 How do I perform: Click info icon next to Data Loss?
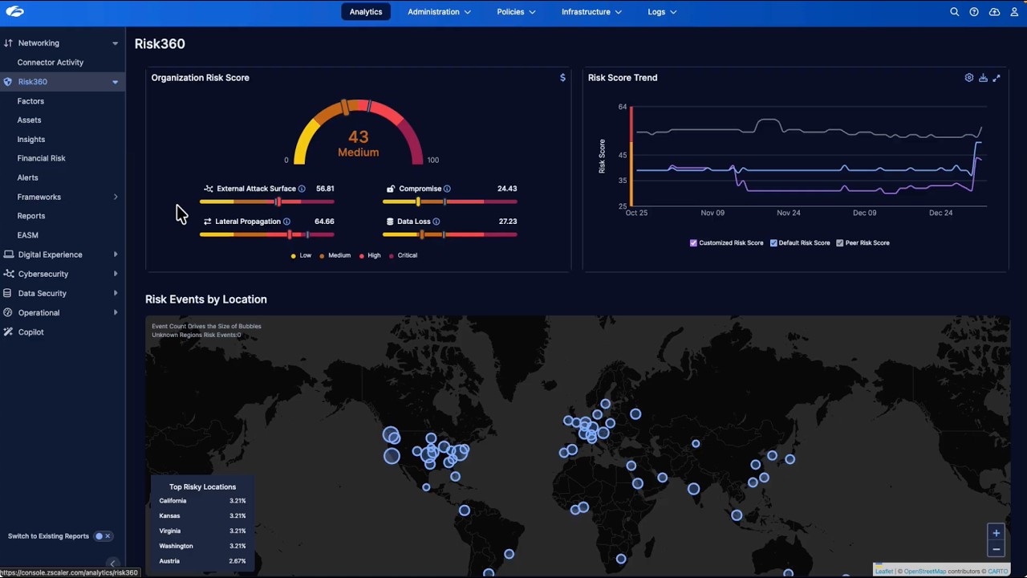(x=436, y=222)
